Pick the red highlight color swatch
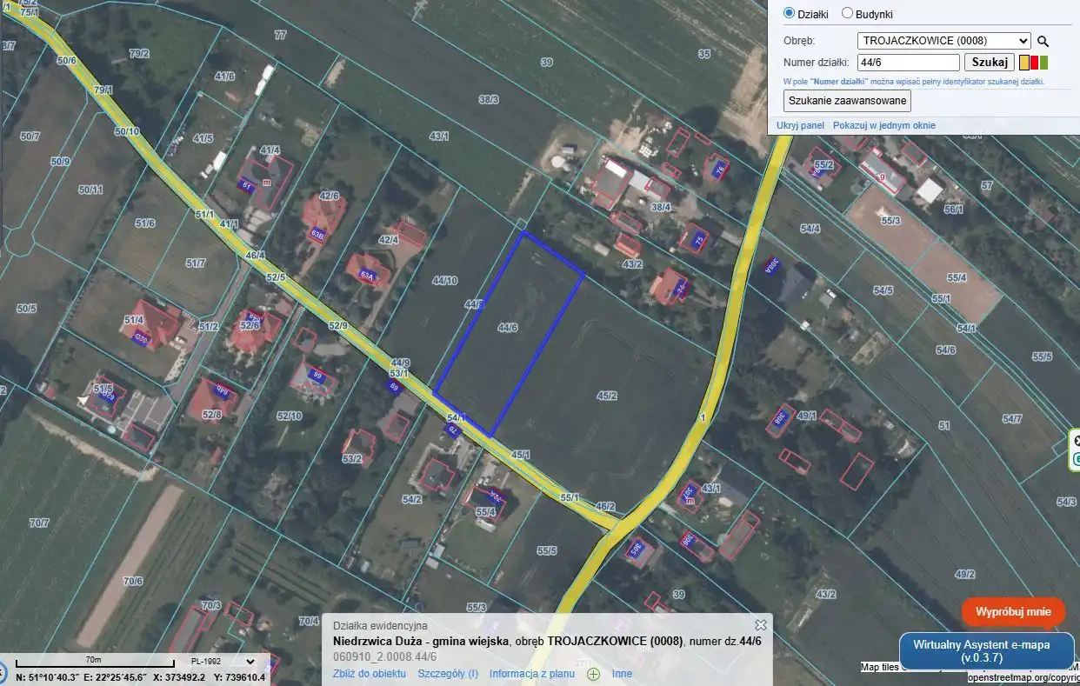This screenshot has width=1080, height=686. pos(1034,63)
